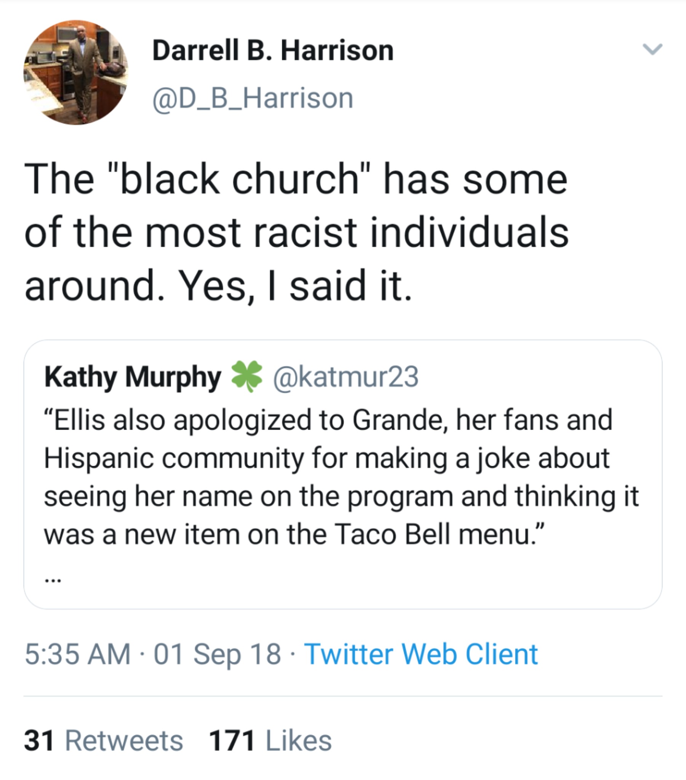Open the Darrell B. Harrison display name
Viewport: 686px width, 780px height.
pyautogui.click(x=273, y=50)
